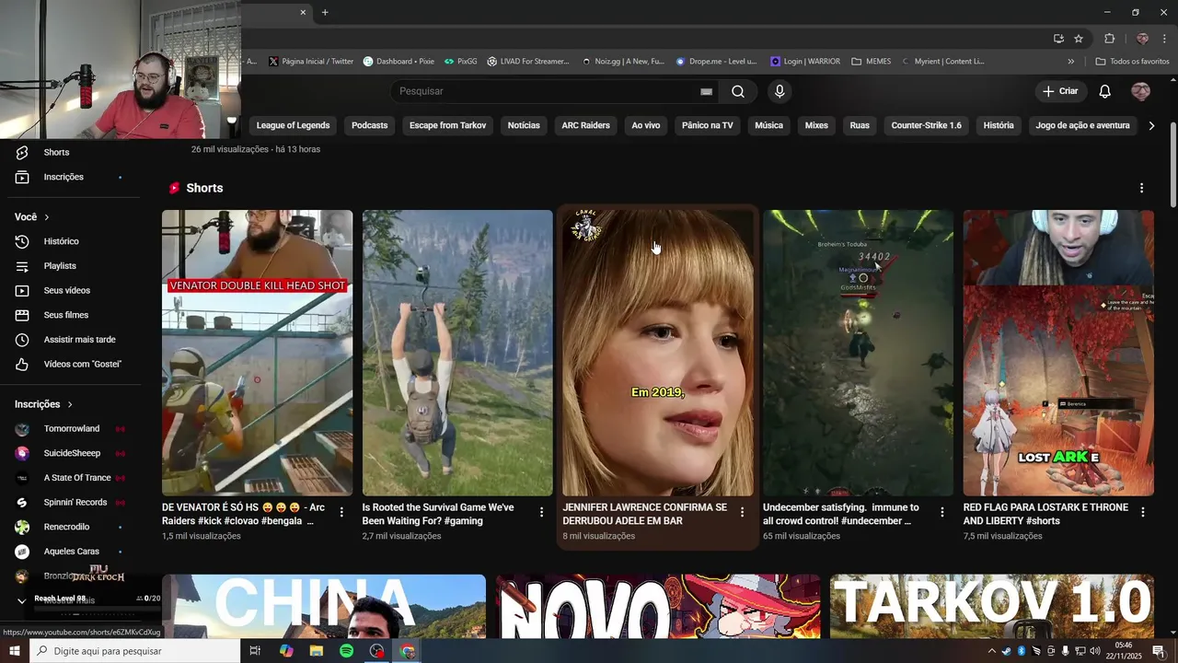
Task: Open Spinnin' Records channel
Action: point(75,503)
